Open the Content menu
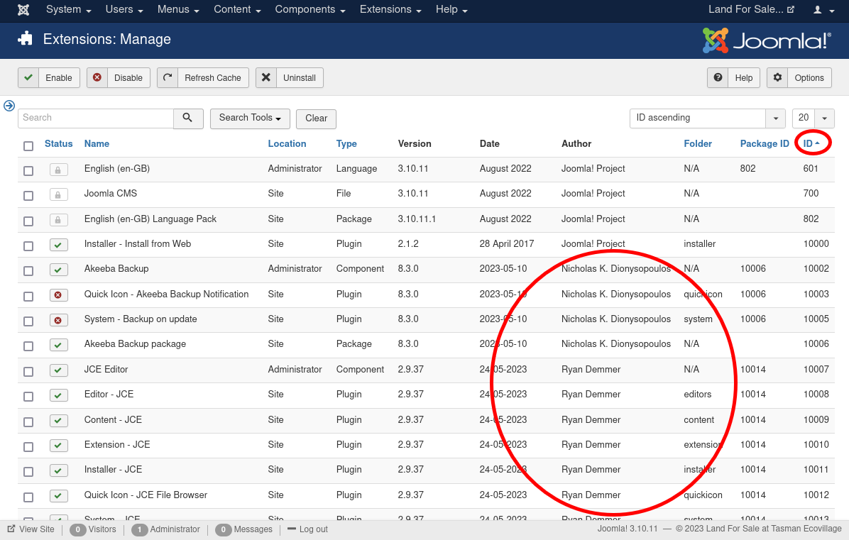 coord(238,10)
